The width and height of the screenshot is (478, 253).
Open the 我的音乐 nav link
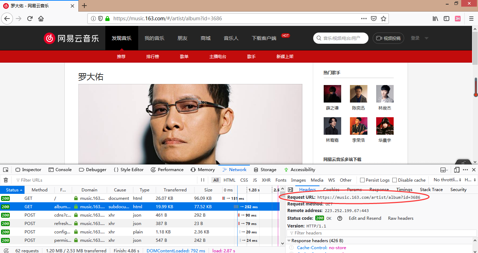(x=154, y=38)
